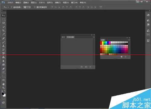The height and width of the screenshot is (109, 151).
Task: Open the 帮助(H) menu
Action: point(83,3)
